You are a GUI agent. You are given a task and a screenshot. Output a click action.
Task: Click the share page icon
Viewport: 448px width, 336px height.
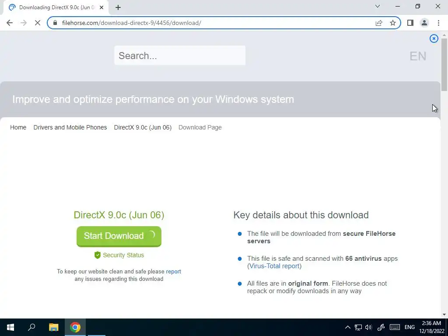pyautogui.click(x=379, y=23)
